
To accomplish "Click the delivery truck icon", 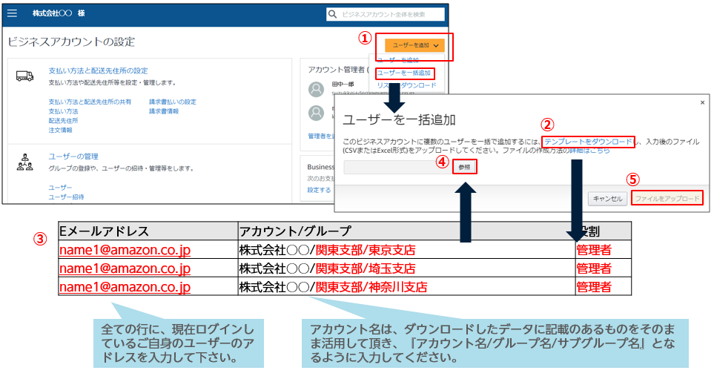I will (x=24, y=76).
